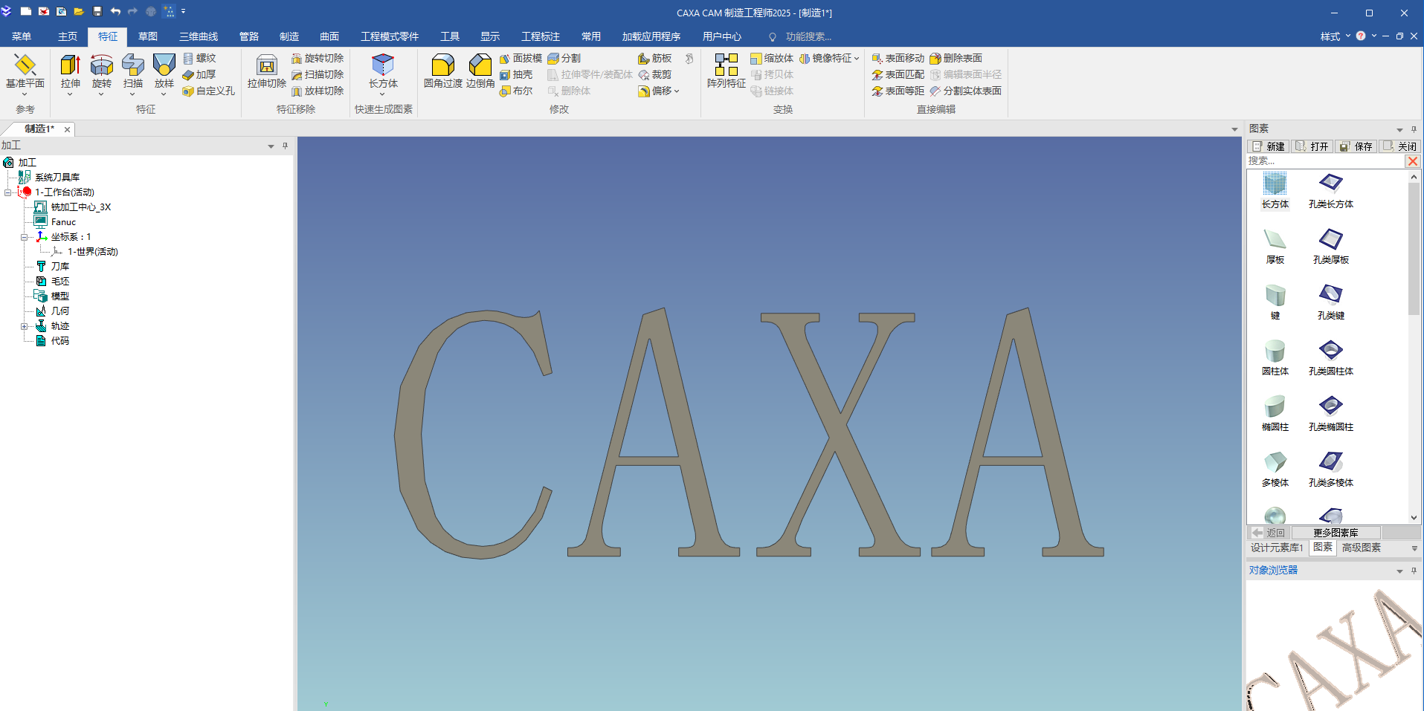Choose the 放样 loft tool

point(164,68)
